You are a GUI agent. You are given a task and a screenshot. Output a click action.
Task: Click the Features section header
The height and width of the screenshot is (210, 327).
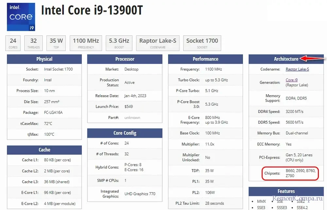(x=286, y=191)
